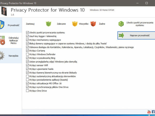Open the YouTube icon link
Viewport: 155px width, 116px height.
149,112
